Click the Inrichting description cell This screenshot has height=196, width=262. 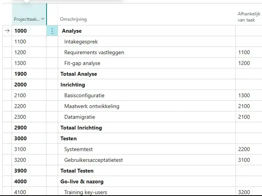[147, 85]
